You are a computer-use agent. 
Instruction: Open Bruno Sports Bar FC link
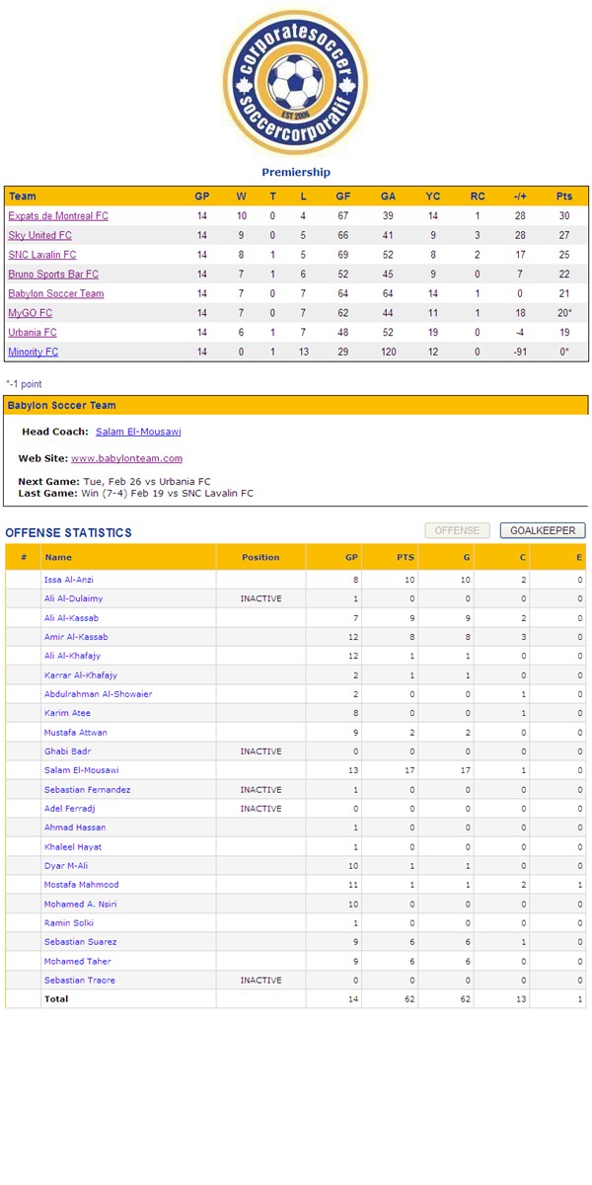click(53, 274)
